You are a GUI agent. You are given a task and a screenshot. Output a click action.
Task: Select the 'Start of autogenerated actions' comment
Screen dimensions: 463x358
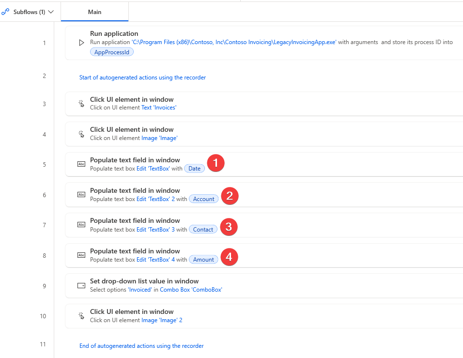click(x=142, y=78)
